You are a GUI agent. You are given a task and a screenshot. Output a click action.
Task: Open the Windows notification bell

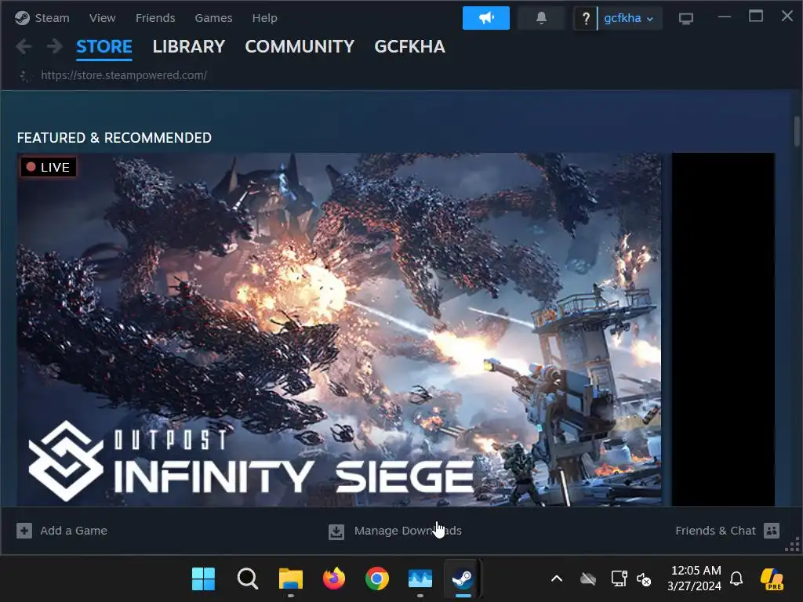(x=736, y=579)
